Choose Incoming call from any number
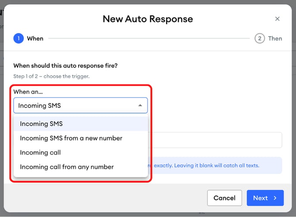The width and height of the screenshot is (296, 217). click(x=81, y=167)
